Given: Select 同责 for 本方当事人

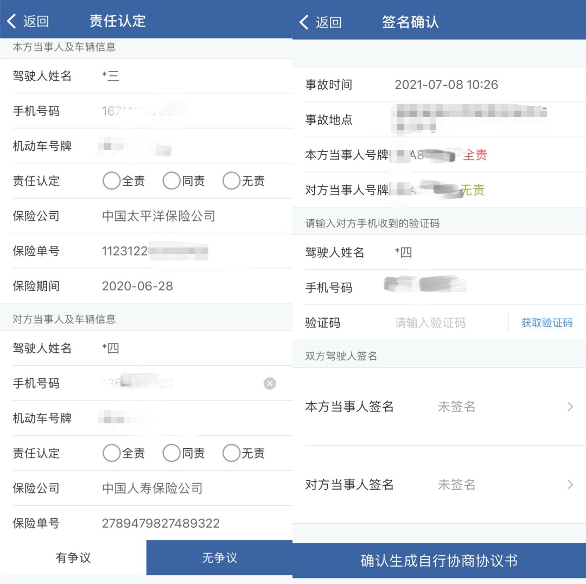Looking at the screenshot, I should 171,181.
